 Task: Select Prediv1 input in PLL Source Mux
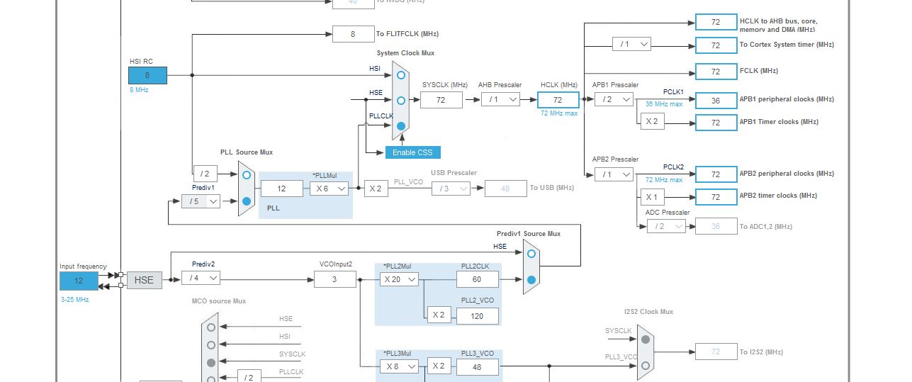247,201
